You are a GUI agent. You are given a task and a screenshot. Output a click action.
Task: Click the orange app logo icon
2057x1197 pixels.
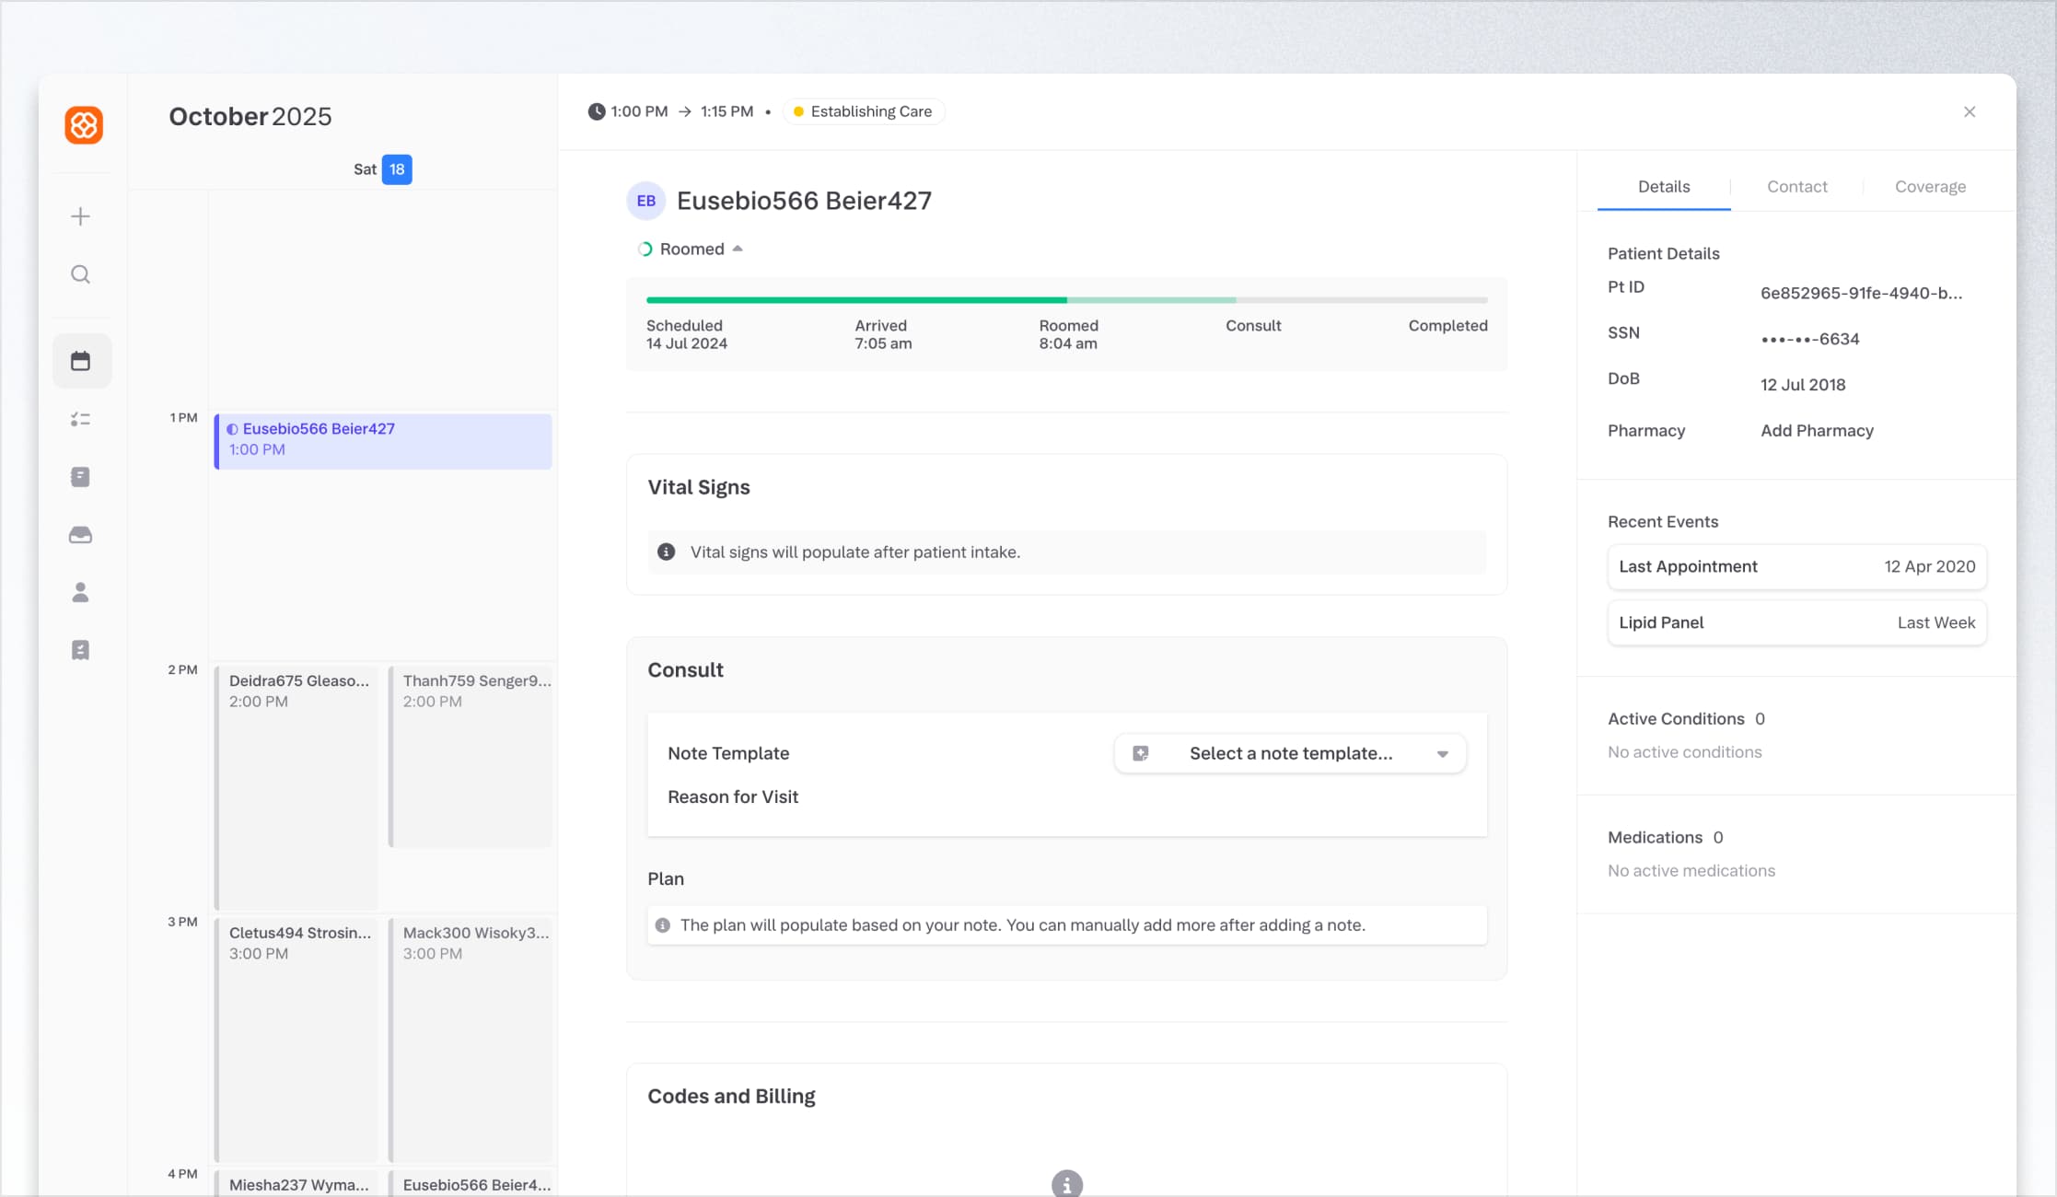point(83,125)
